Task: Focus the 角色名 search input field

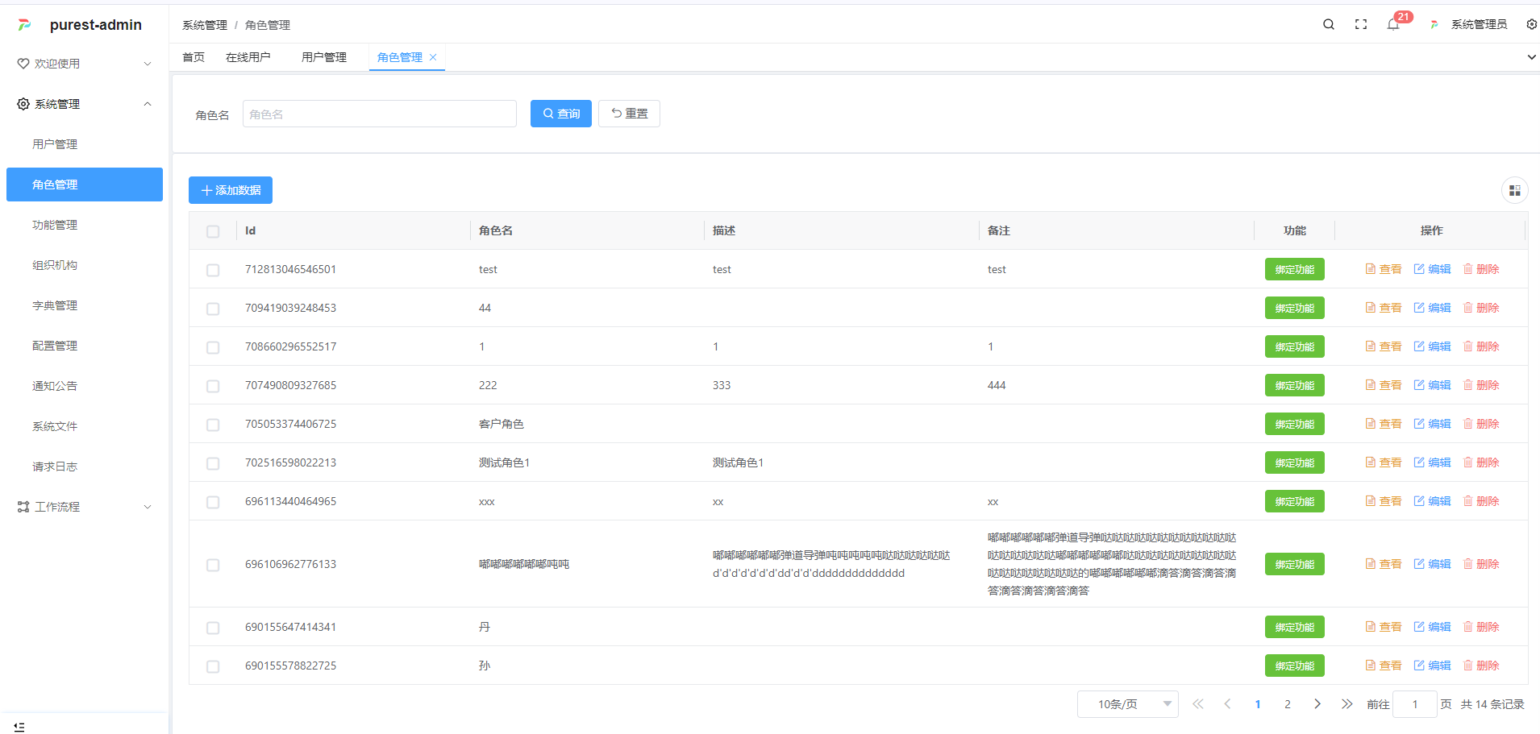Action: pos(379,114)
